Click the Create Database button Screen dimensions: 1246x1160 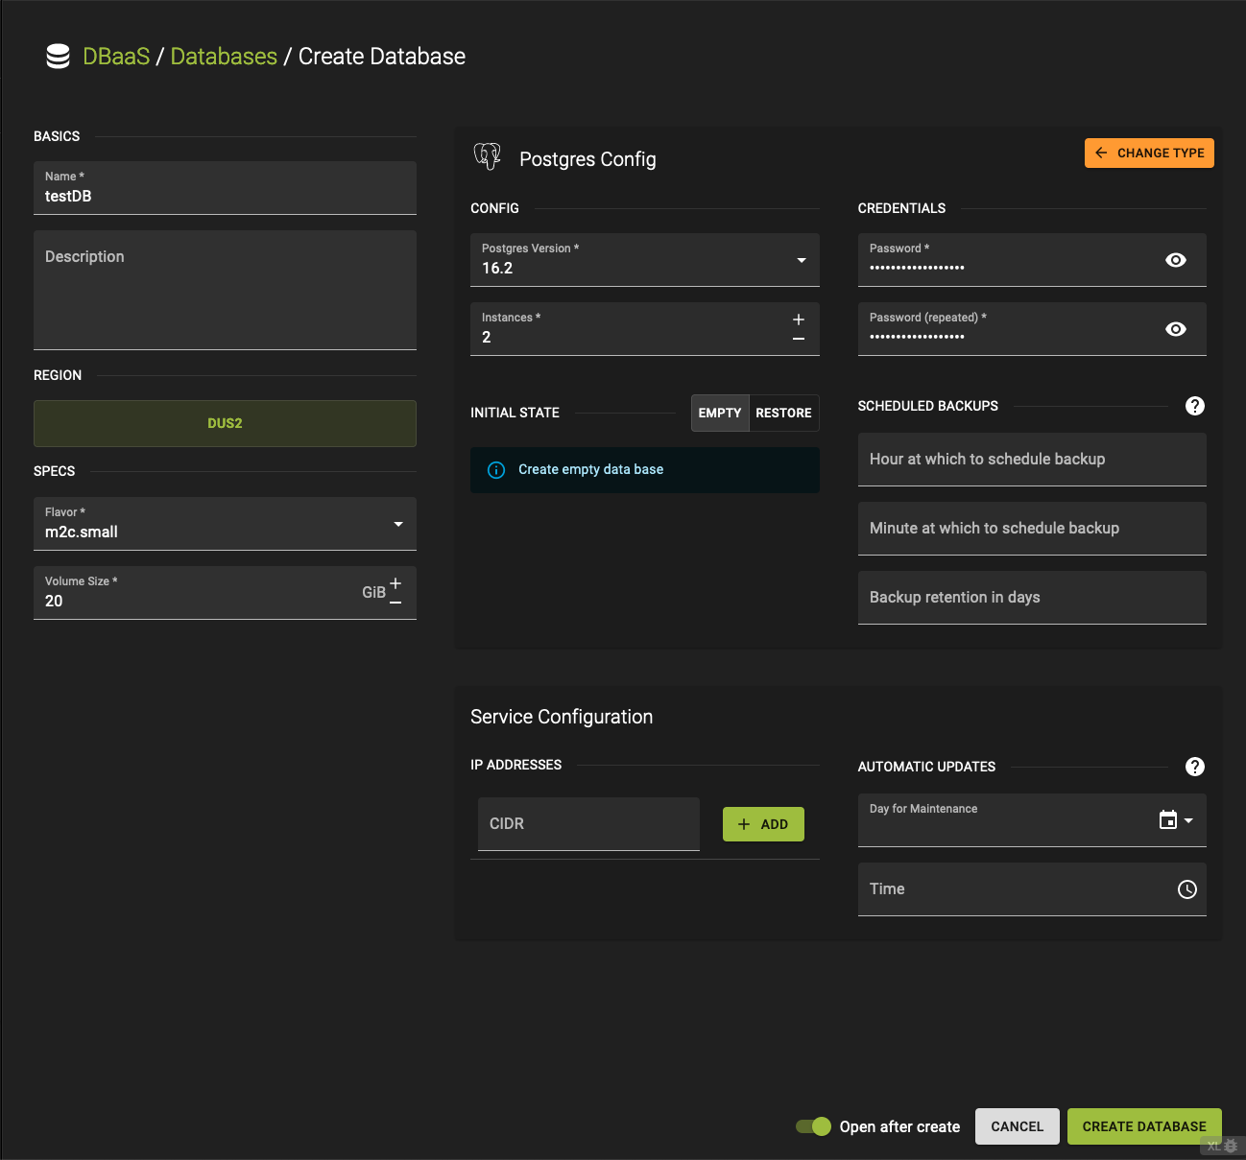click(x=1143, y=1126)
